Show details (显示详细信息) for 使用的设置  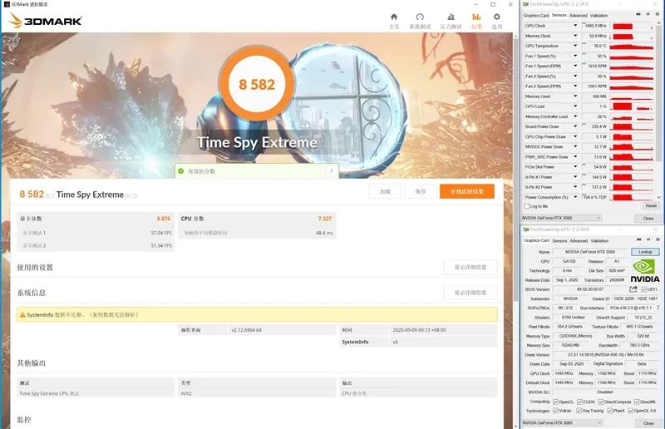(x=470, y=268)
